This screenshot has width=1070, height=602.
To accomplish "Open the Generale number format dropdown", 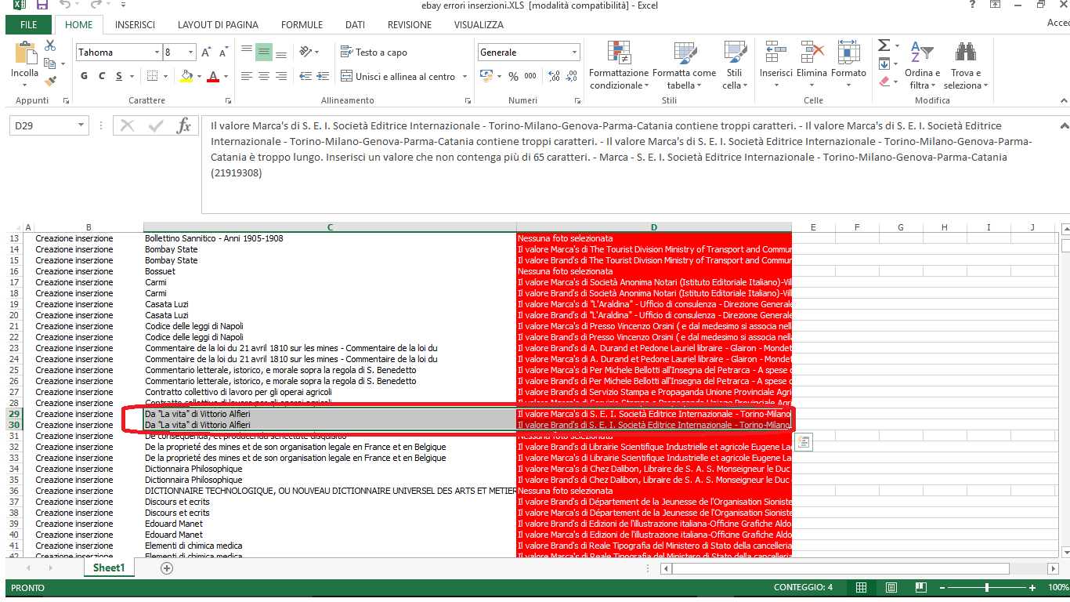I will click(x=574, y=53).
